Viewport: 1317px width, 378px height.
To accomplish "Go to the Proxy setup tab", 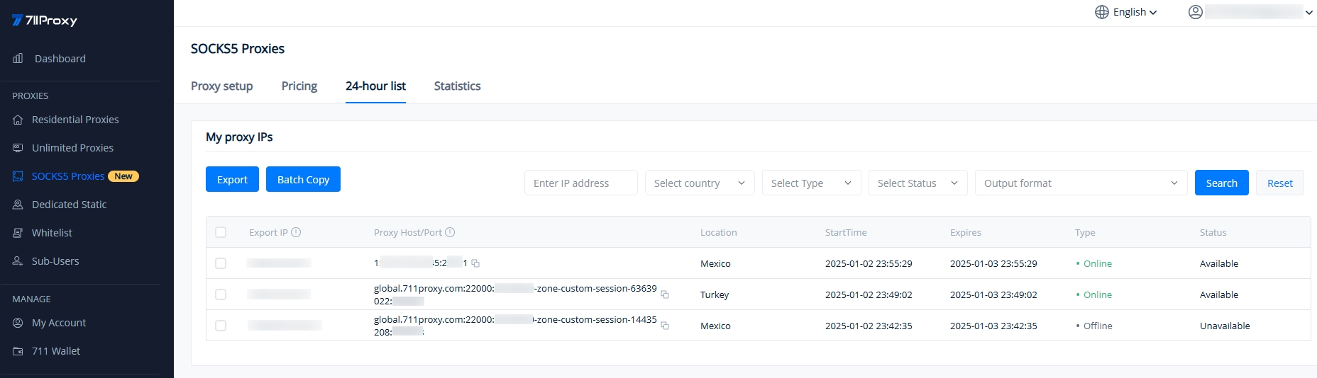I will pos(221,86).
